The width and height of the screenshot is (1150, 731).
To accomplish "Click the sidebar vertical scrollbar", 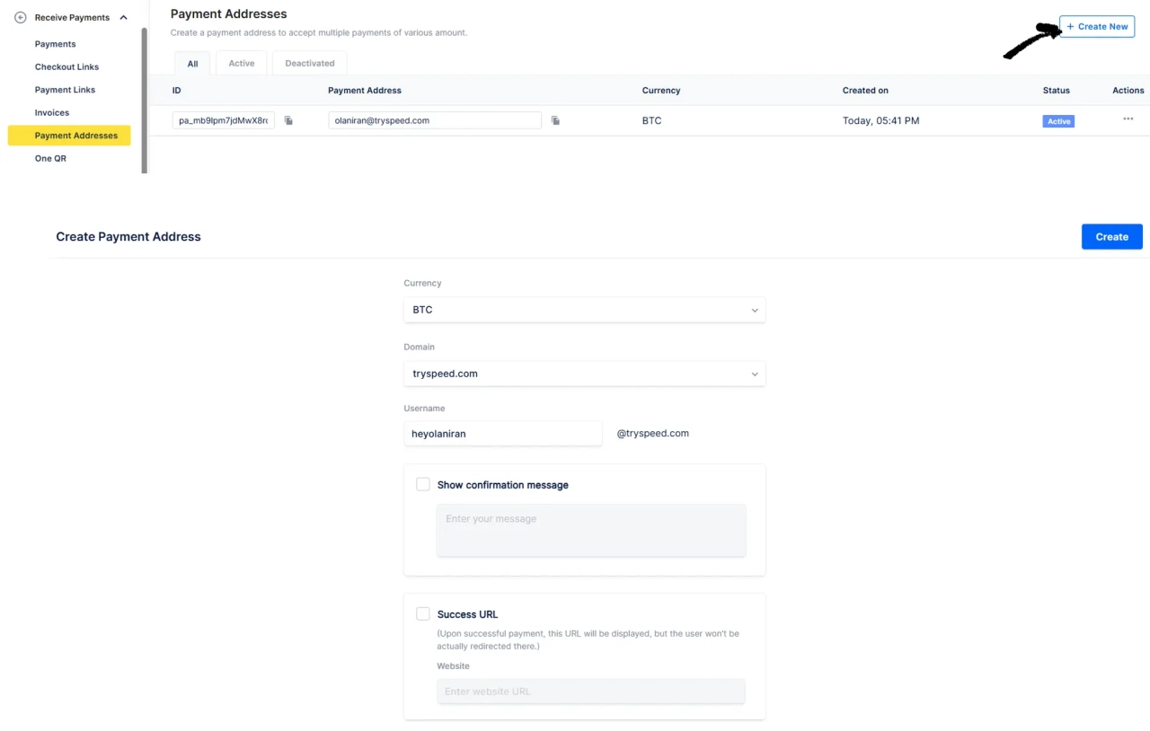I will coord(144,99).
